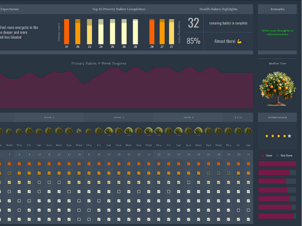Select the Week 3 header
Screen dimensions: 302x226
point(119,118)
